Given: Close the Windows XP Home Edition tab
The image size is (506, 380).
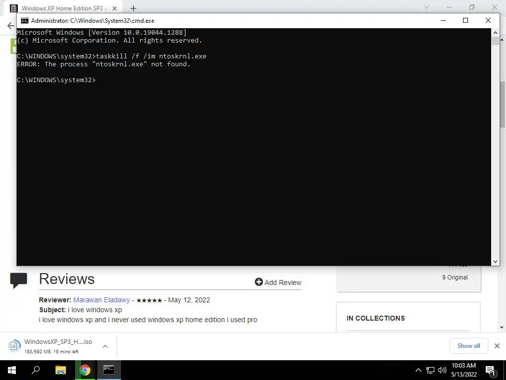Looking at the screenshot, I should pyautogui.click(x=115, y=8).
